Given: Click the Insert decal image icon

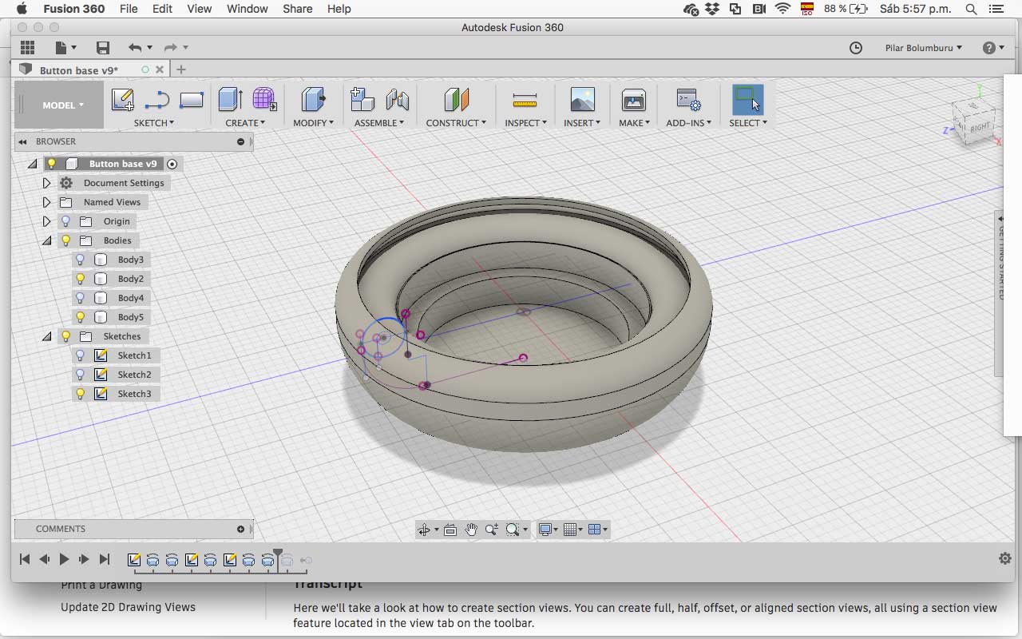Looking at the screenshot, I should pyautogui.click(x=583, y=100).
